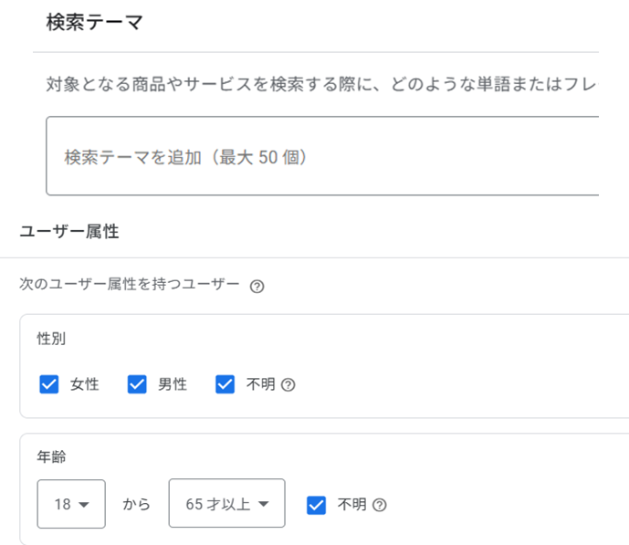Click the 次のユーザー属性を持つユーザー text
This screenshot has width=629, height=545.
point(130,286)
